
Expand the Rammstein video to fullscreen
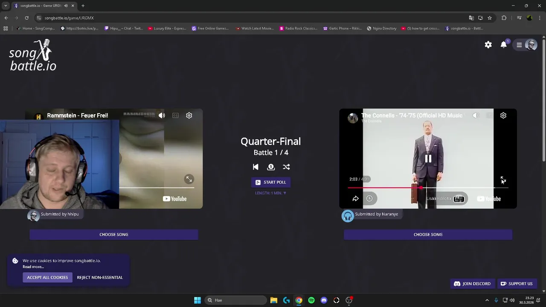(189, 179)
